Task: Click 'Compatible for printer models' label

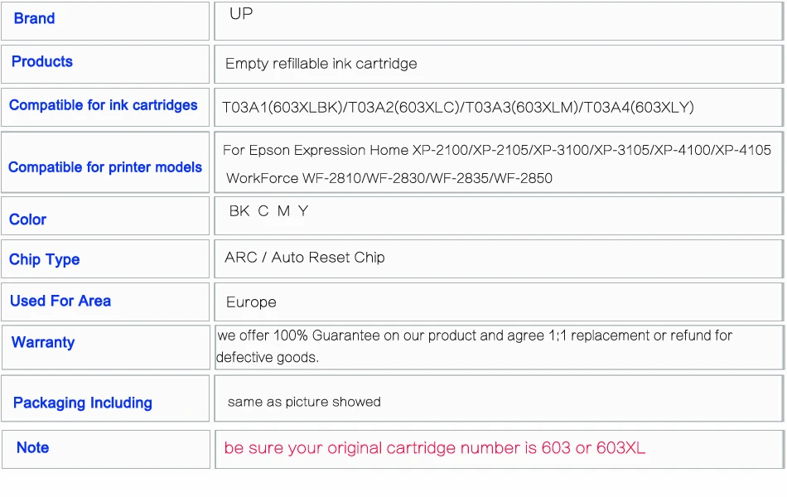Action: pos(105,167)
